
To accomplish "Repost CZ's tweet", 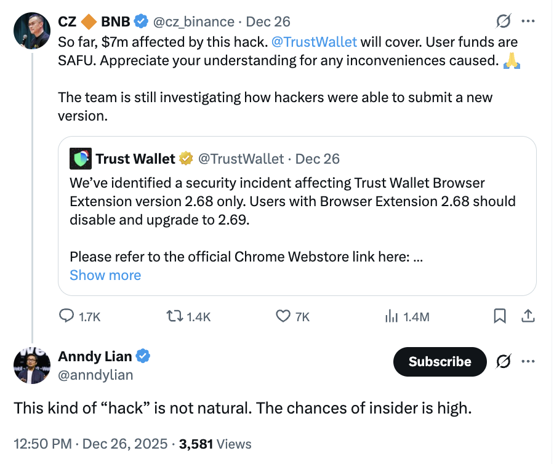I will coord(175,316).
